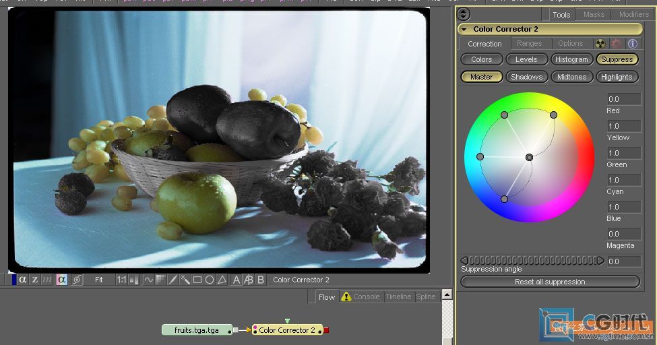
Task: Show Z-depth channel with the z icon
Action: (x=35, y=280)
